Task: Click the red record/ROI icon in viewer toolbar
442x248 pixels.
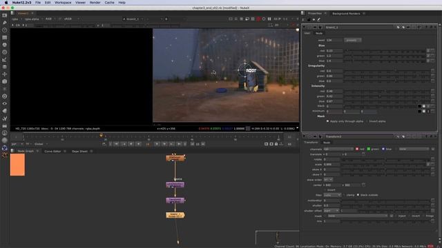Action: (x=258, y=19)
